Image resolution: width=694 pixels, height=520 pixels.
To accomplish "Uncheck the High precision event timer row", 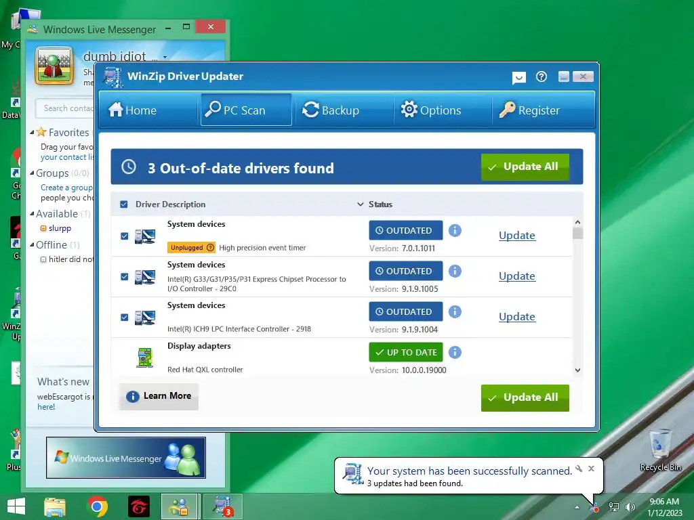I will click(x=125, y=236).
